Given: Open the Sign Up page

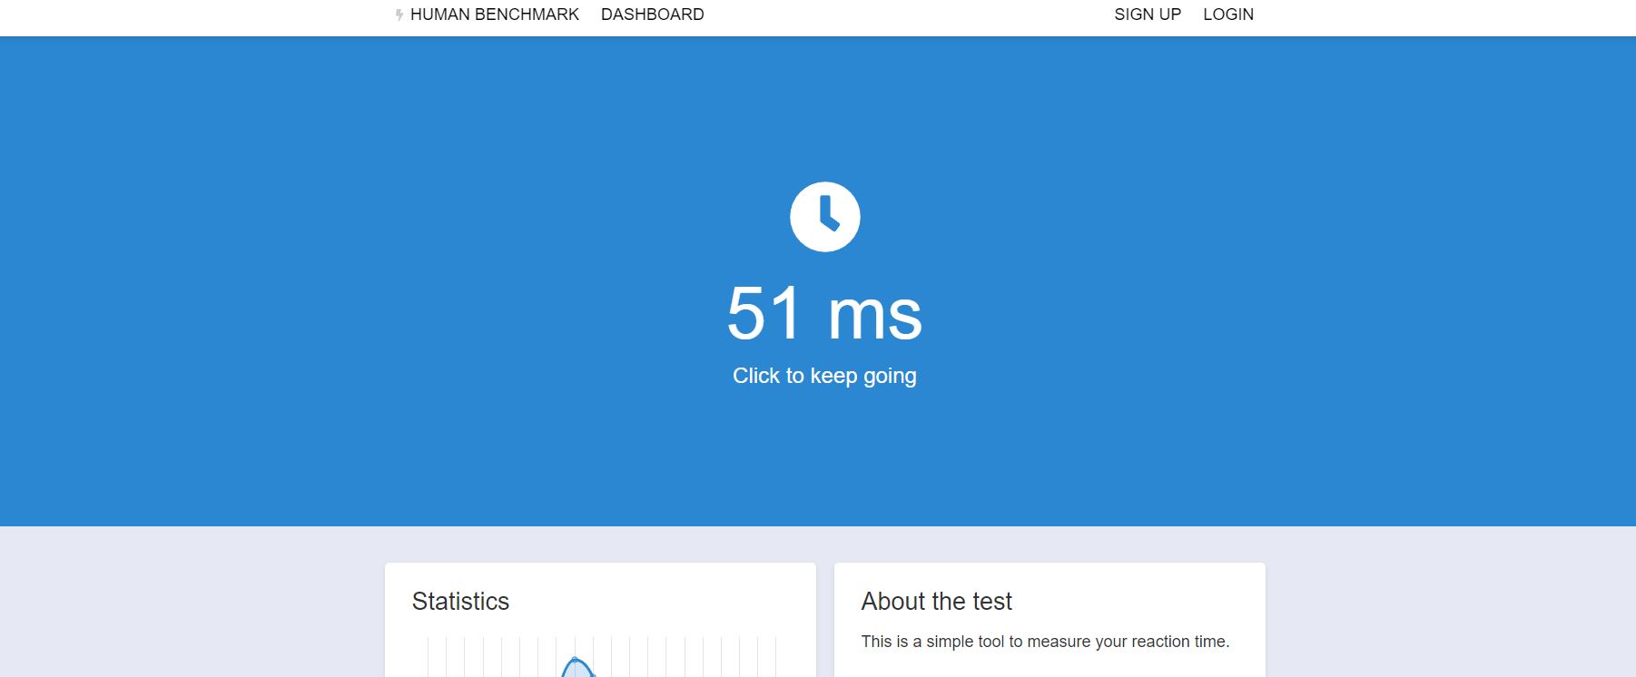Looking at the screenshot, I should (1147, 15).
